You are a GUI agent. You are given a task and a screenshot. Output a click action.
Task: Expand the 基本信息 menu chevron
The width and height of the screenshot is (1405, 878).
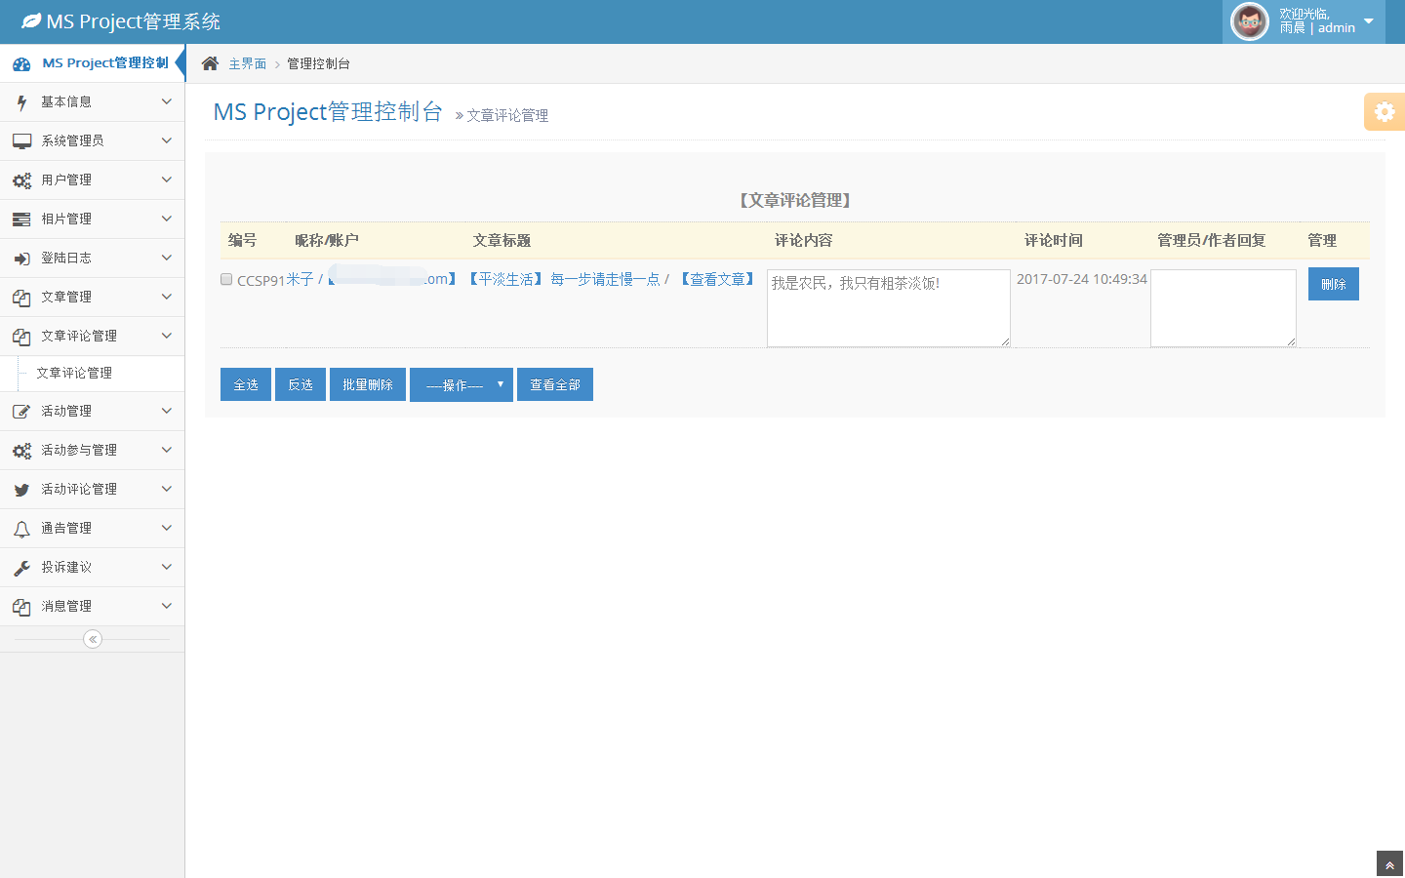[166, 101]
